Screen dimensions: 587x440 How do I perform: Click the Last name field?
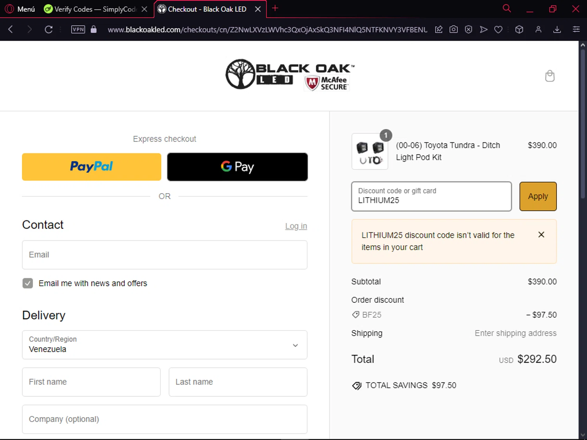click(238, 382)
